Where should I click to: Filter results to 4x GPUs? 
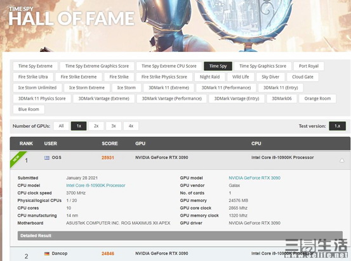click(131, 126)
